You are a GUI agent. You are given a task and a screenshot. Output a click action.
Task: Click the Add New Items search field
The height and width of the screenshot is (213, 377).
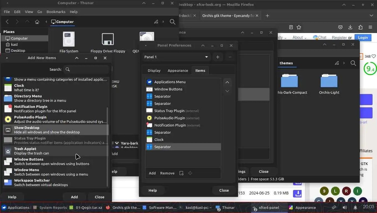pyautogui.click(x=86, y=69)
